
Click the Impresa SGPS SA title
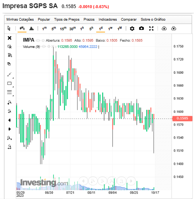coord(30,6)
